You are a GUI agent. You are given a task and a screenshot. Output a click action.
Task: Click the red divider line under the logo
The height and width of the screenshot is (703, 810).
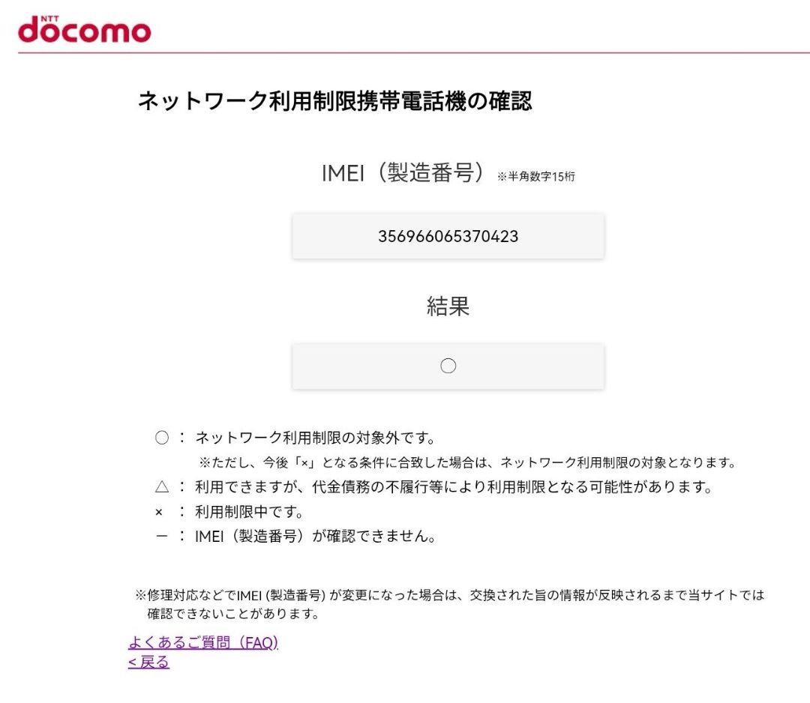pyautogui.click(x=405, y=52)
